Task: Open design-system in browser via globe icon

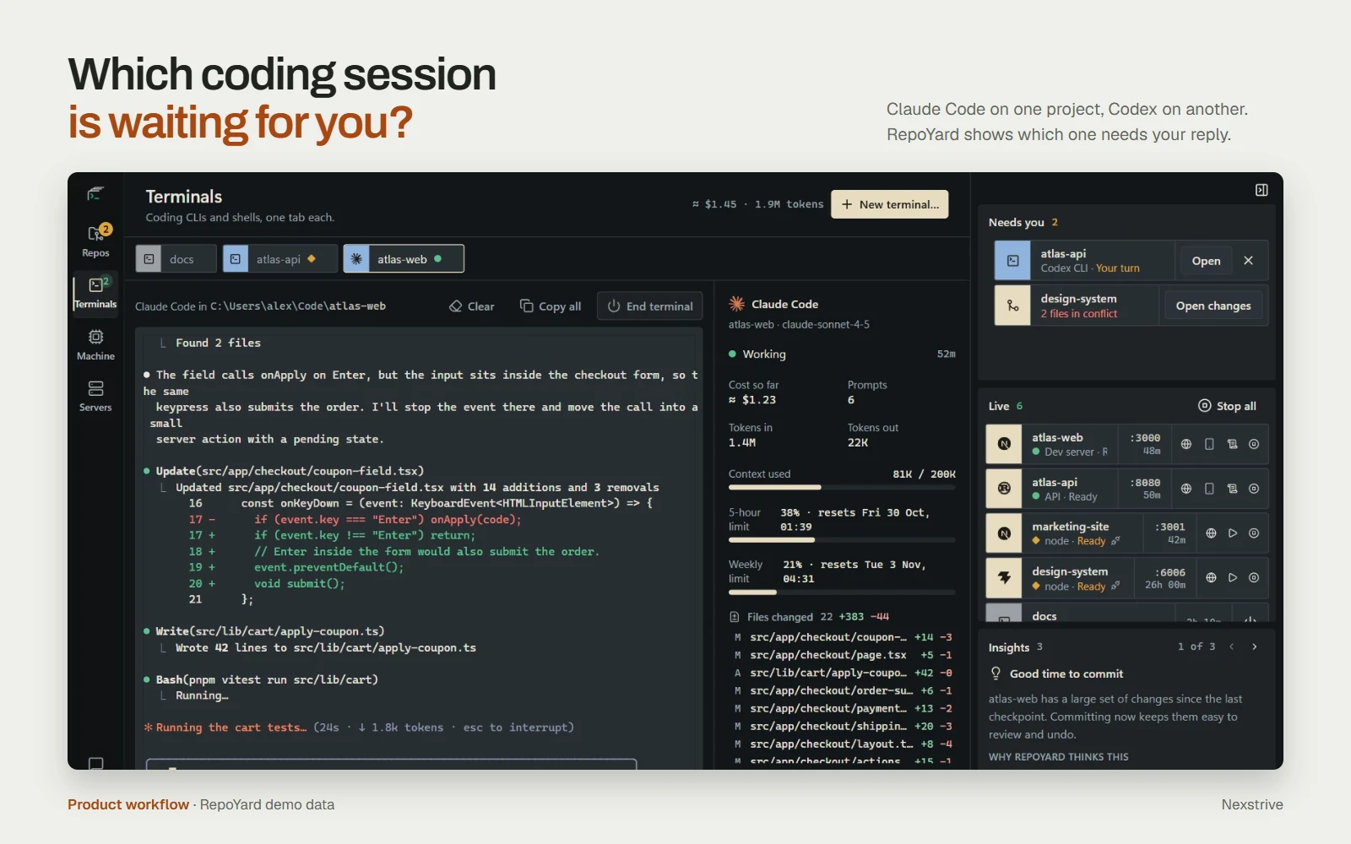Action: [1211, 578]
